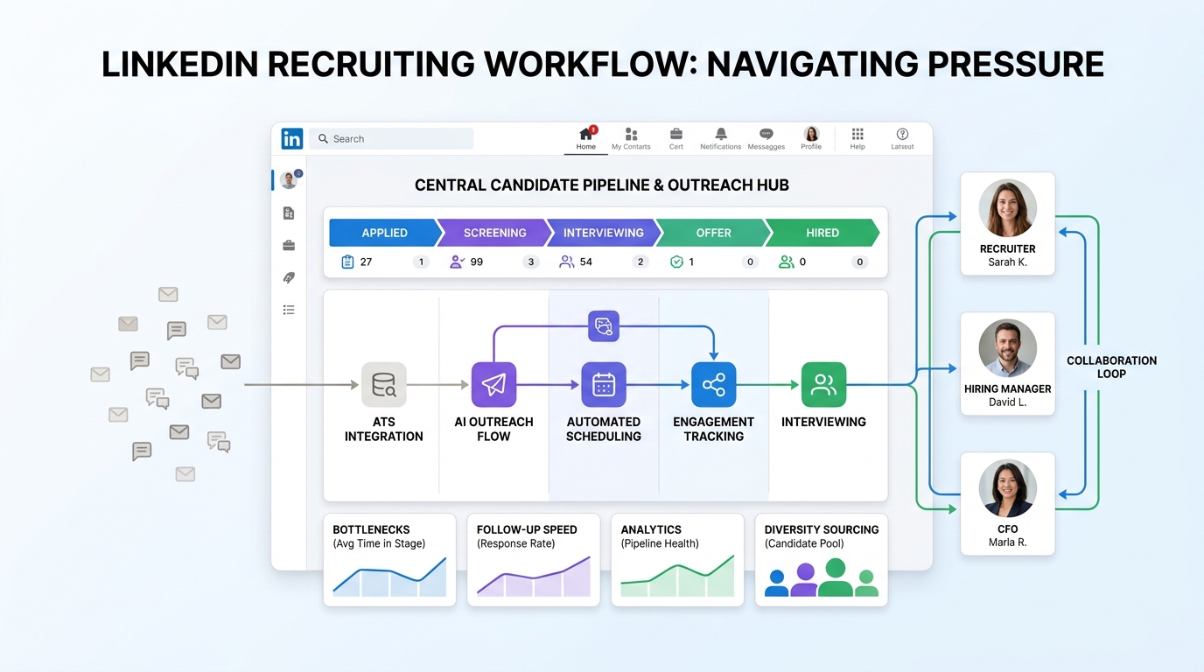
Task: Open the CFO Marla R. card
Action: (1007, 503)
